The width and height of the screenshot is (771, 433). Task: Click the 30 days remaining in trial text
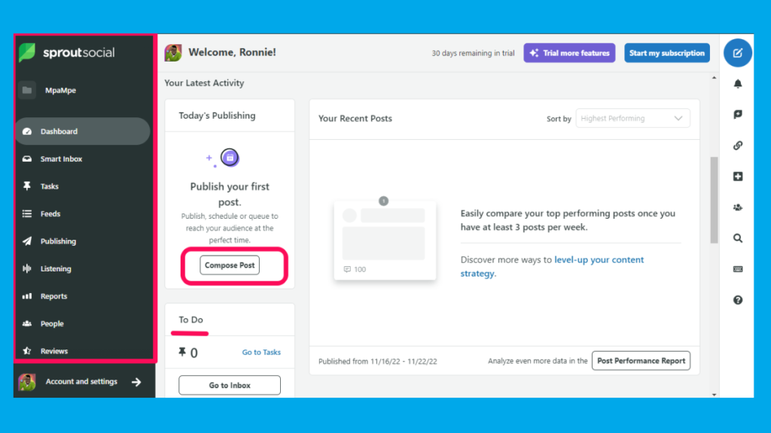click(473, 53)
